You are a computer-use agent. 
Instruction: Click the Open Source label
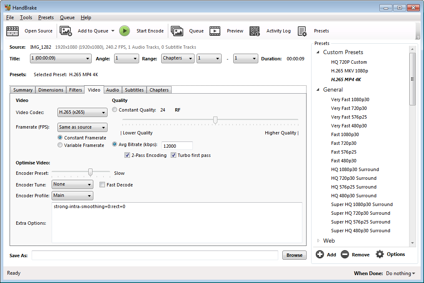pos(38,31)
